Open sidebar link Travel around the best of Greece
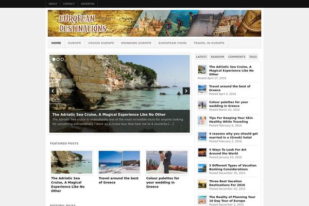The image size is (309, 206). pos(230,88)
